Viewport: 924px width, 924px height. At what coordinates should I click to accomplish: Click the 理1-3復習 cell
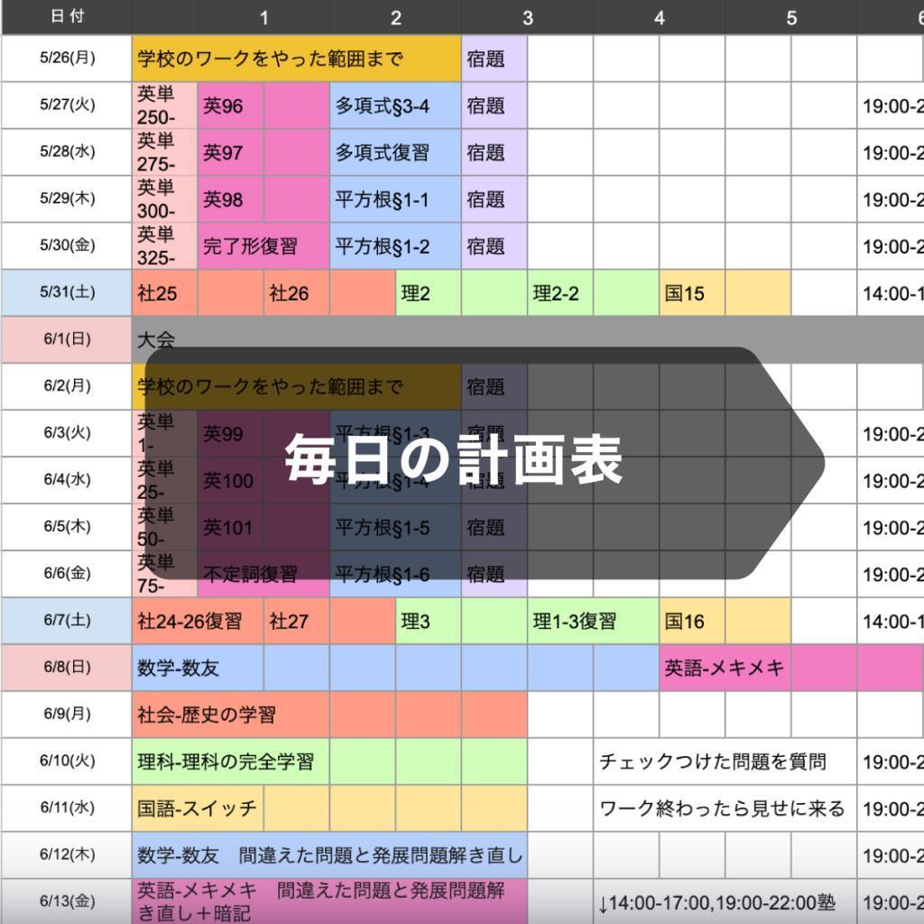pyautogui.click(x=594, y=621)
